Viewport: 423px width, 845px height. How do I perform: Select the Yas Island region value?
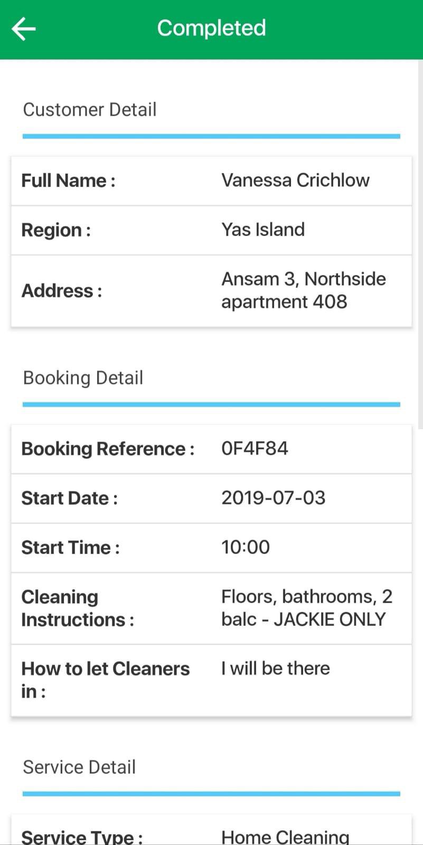[x=263, y=230]
